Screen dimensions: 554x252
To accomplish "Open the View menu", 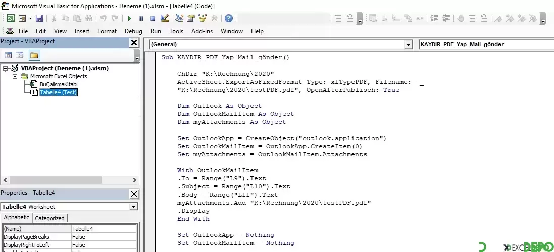I will point(60,31).
